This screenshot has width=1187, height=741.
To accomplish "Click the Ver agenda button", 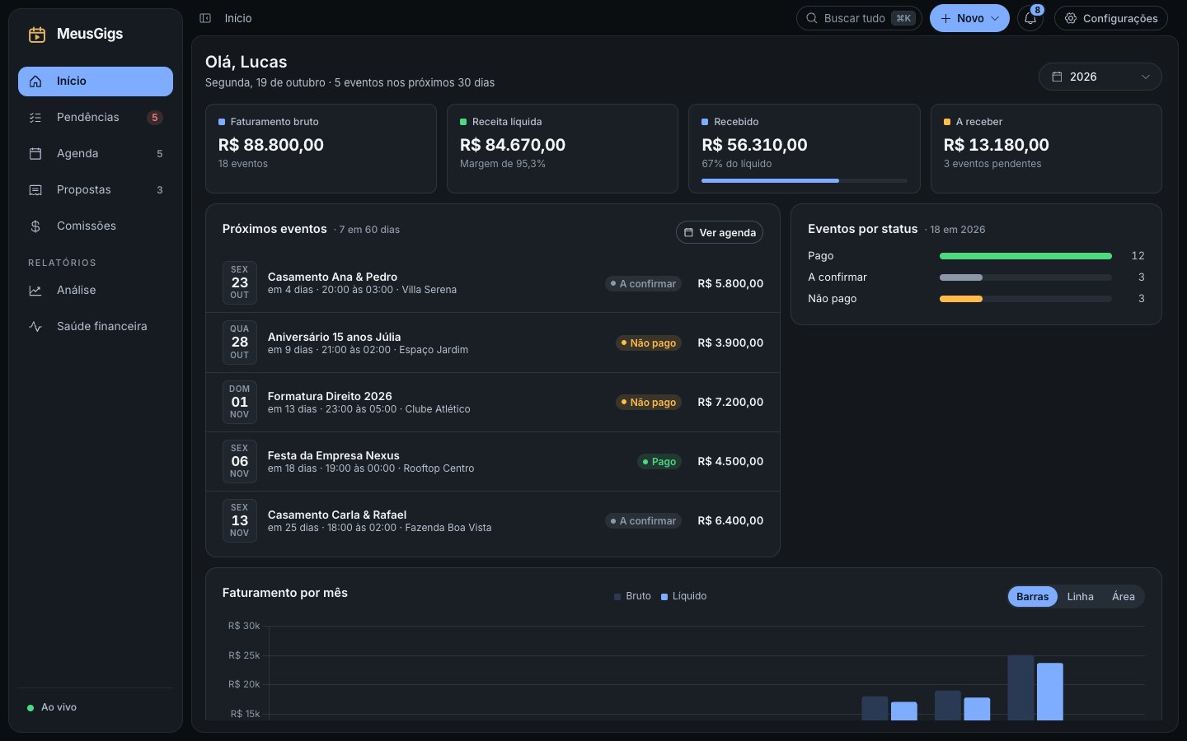I will pos(720,233).
